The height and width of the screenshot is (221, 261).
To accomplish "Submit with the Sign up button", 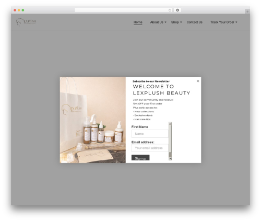I will [140, 158].
